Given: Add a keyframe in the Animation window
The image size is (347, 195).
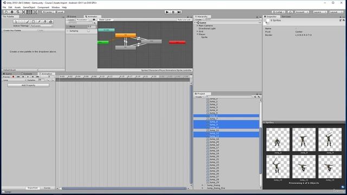Looking at the screenshot, I should click(x=48, y=80).
